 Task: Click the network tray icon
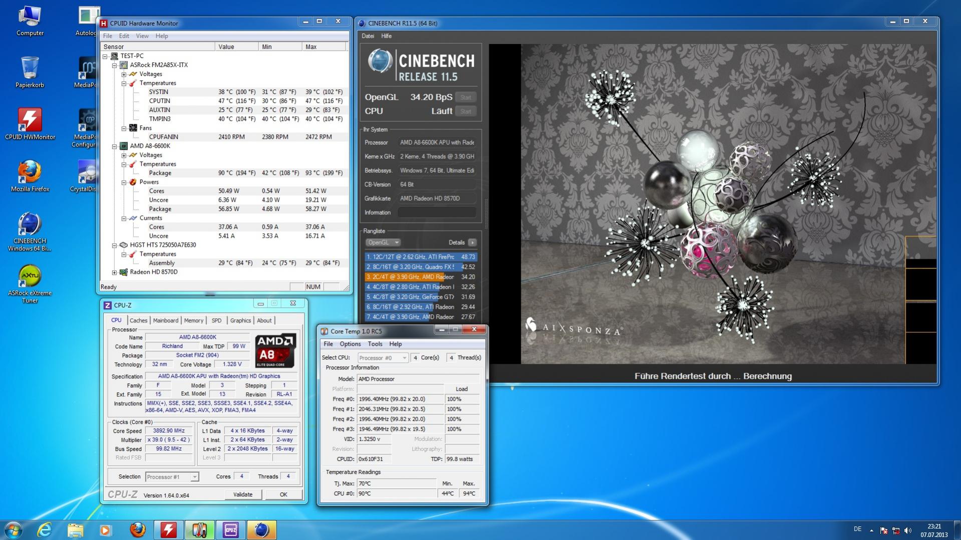(896, 530)
